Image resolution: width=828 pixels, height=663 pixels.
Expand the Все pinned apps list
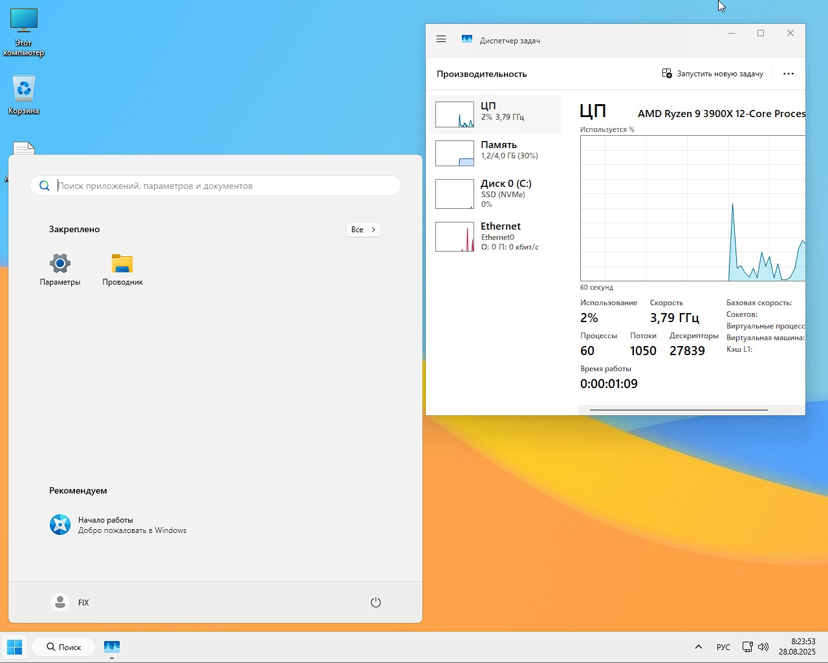tap(363, 230)
